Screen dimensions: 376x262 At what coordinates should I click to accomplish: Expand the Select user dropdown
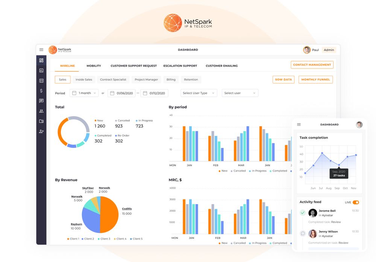tap(240, 93)
